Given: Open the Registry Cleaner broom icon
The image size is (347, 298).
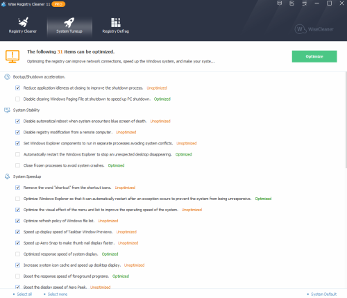Looking at the screenshot, I should click(23, 22).
